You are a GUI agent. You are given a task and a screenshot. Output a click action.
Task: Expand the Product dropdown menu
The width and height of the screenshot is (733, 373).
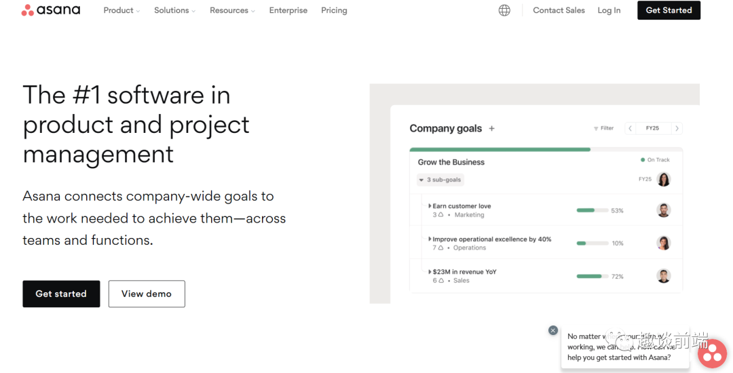click(x=121, y=10)
